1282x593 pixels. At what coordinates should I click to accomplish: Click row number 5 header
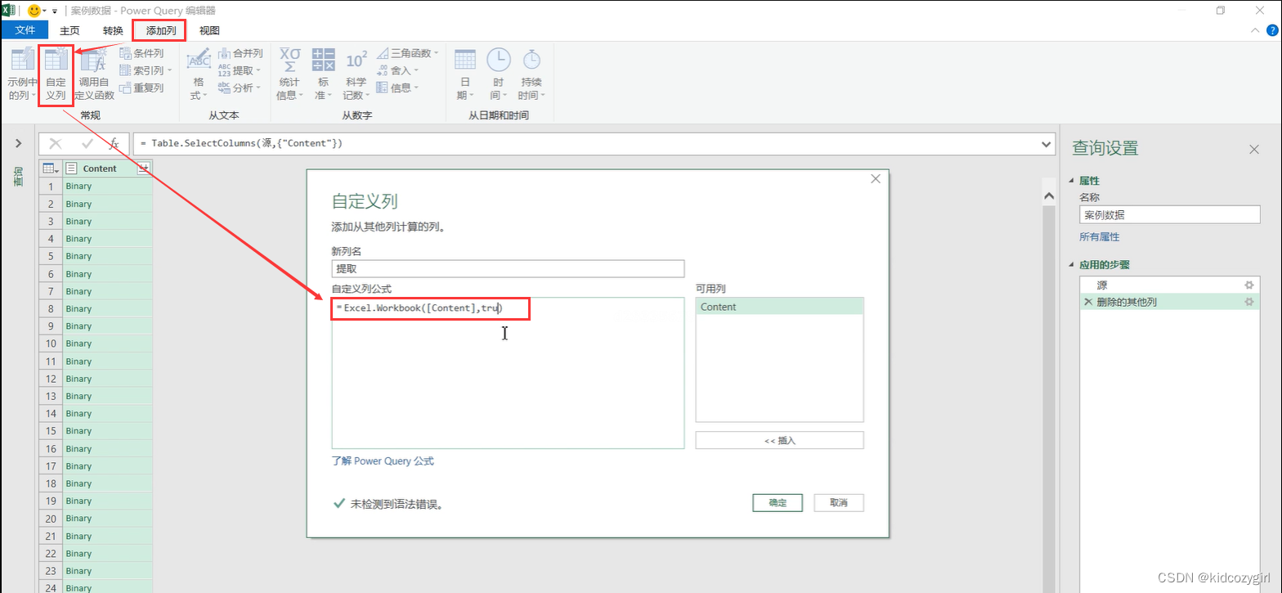coord(51,256)
